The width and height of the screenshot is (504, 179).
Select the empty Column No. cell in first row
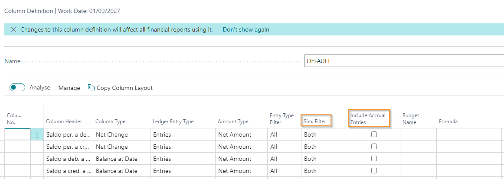[x=18, y=134]
